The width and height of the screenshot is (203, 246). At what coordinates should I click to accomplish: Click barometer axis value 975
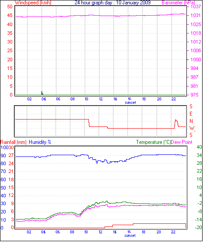coord(194,95)
